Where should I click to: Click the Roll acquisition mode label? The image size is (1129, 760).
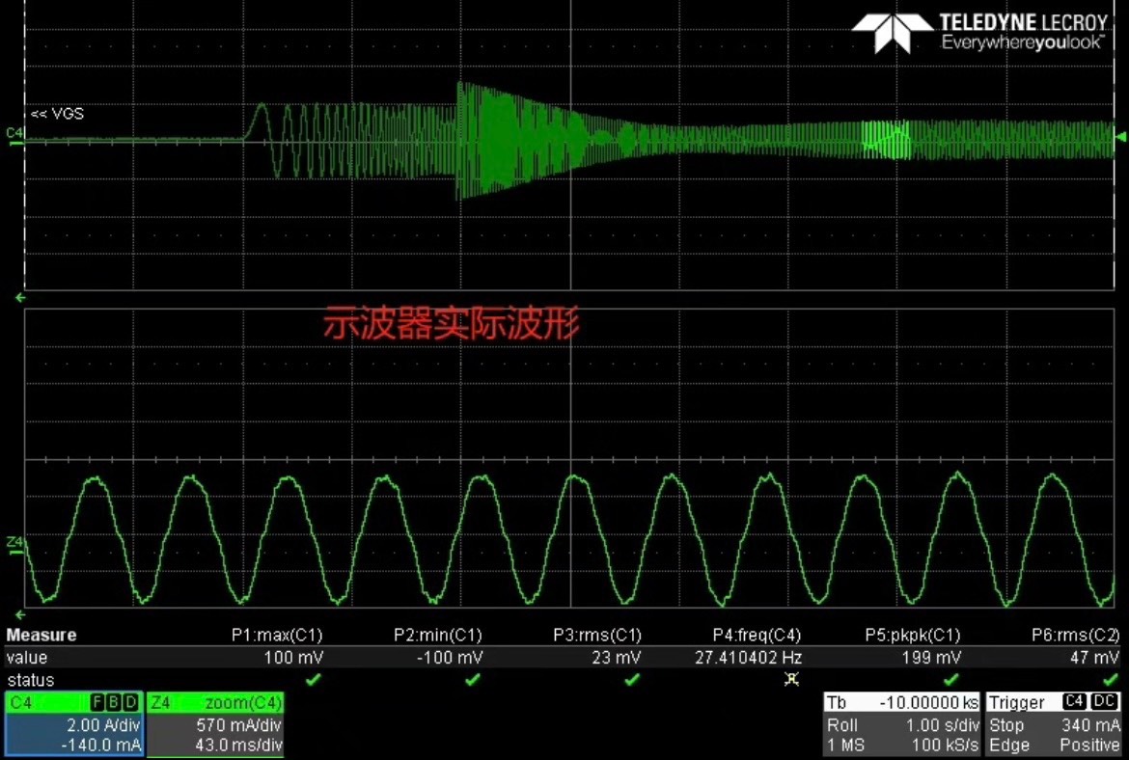pyautogui.click(x=841, y=724)
